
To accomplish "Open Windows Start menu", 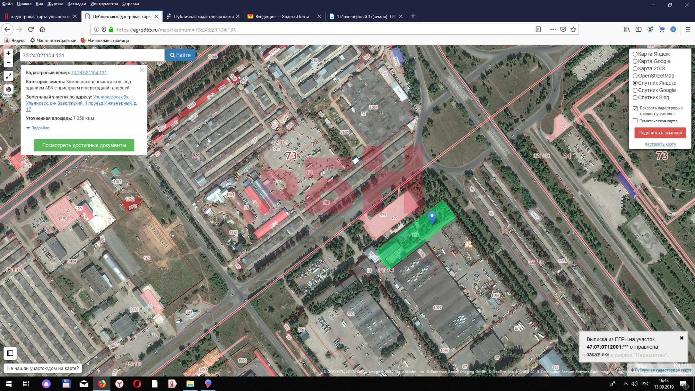I will click(x=8, y=384).
